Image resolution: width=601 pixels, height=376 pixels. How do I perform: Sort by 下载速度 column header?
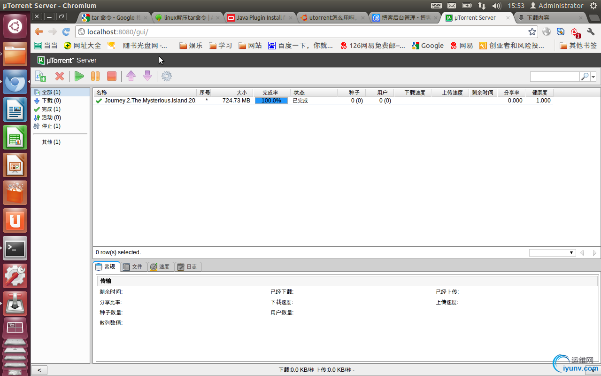click(412, 93)
